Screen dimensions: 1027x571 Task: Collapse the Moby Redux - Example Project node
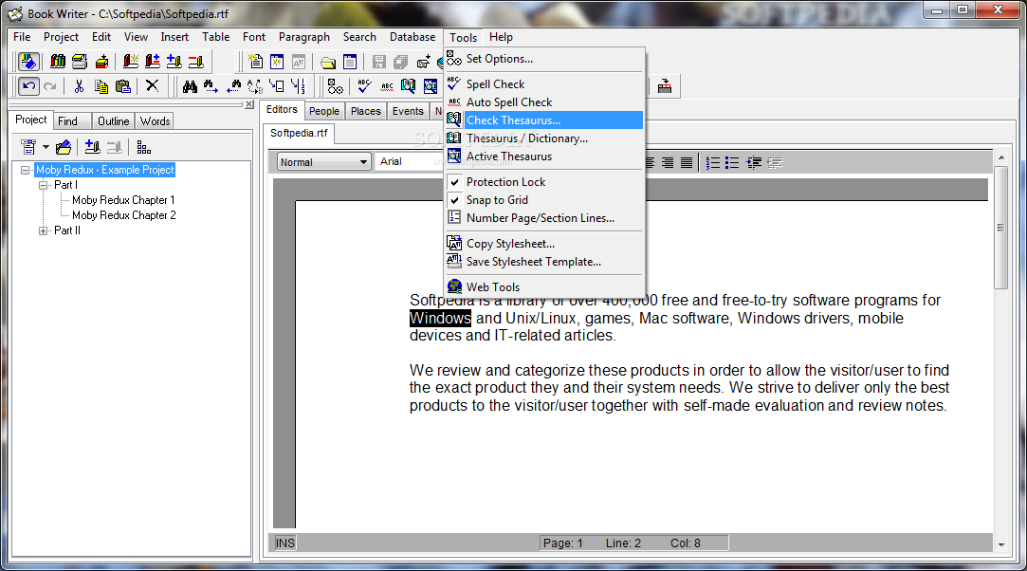coord(25,170)
